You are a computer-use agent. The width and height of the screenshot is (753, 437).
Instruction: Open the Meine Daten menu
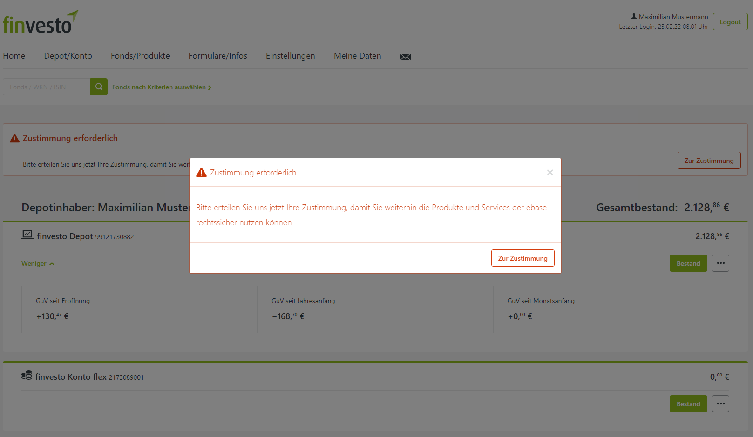358,56
